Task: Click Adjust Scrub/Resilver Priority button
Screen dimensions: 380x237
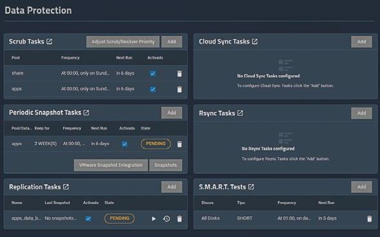Action: pos(123,42)
